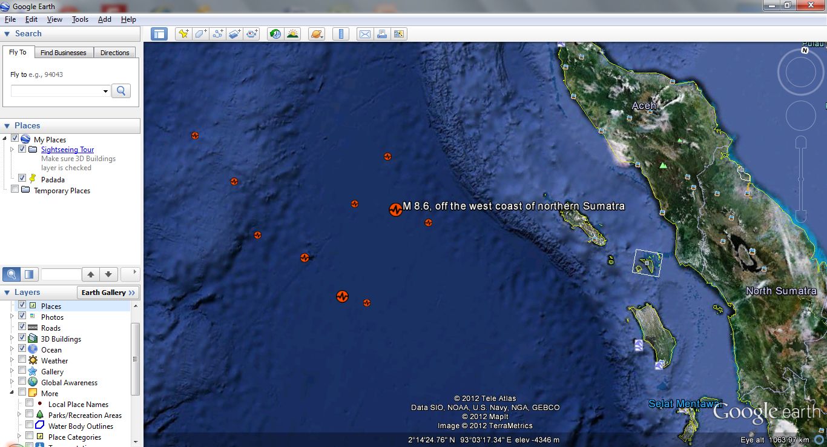Screen dimensions: 827x447
Task: Open the Edit menu
Action: point(31,19)
